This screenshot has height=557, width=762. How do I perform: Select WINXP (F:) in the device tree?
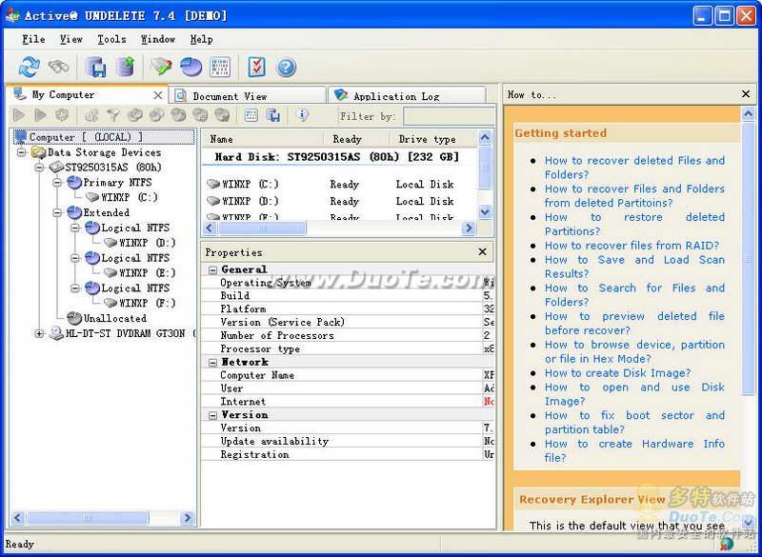[x=147, y=303]
